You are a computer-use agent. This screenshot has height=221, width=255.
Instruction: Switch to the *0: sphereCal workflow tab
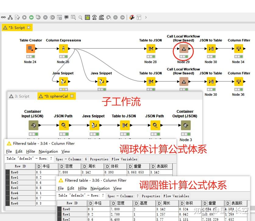[x=56, y=96]
